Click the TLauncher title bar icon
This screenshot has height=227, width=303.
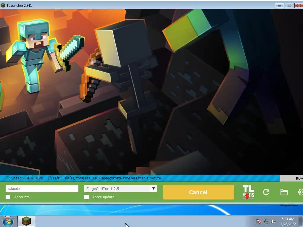click(x=3, y=5)
